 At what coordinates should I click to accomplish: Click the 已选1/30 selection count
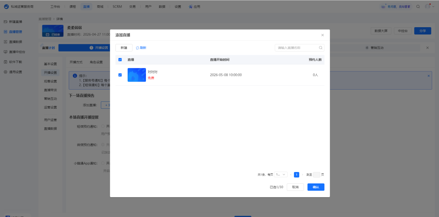[x=276, y=187]
